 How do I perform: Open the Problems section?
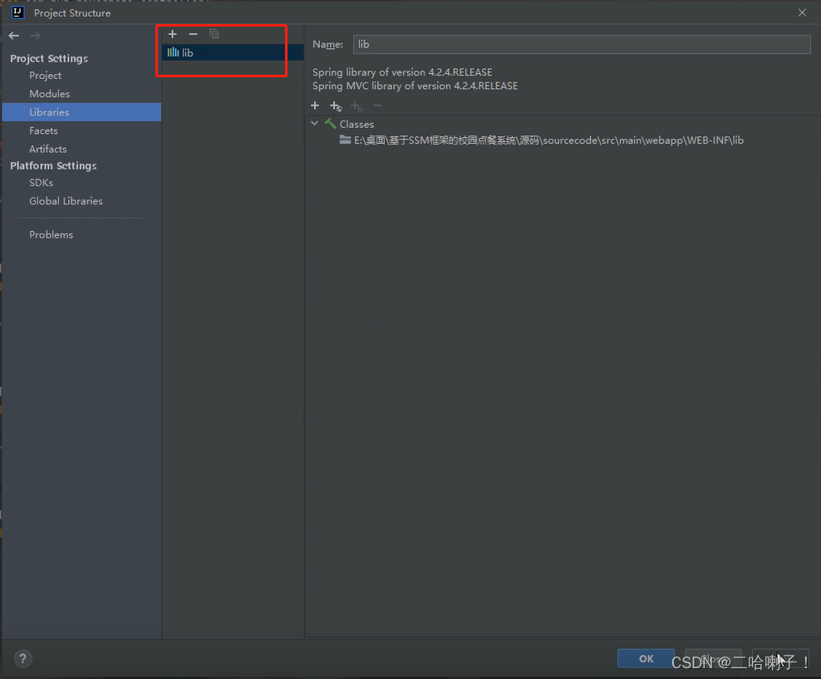pyautogui.click(x=51, y=234)
